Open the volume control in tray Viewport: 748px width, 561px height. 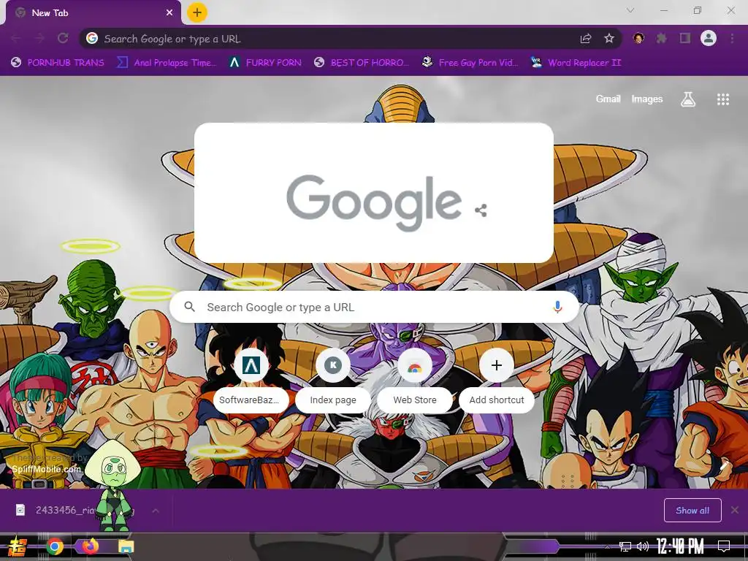point(643,546)
